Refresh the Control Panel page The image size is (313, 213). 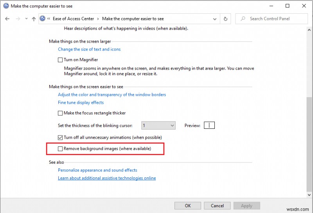tap(226, 19)
